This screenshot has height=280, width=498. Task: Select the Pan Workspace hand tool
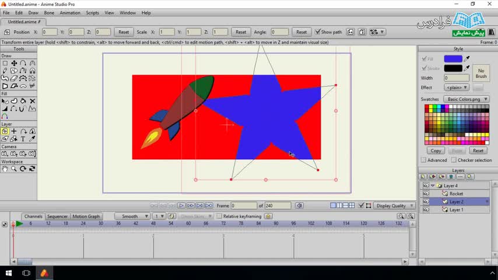(x=5, y=169)
